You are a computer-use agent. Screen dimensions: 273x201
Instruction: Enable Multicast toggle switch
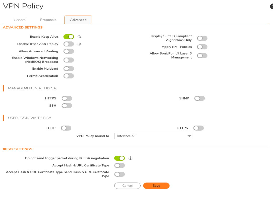pos(69,69)
